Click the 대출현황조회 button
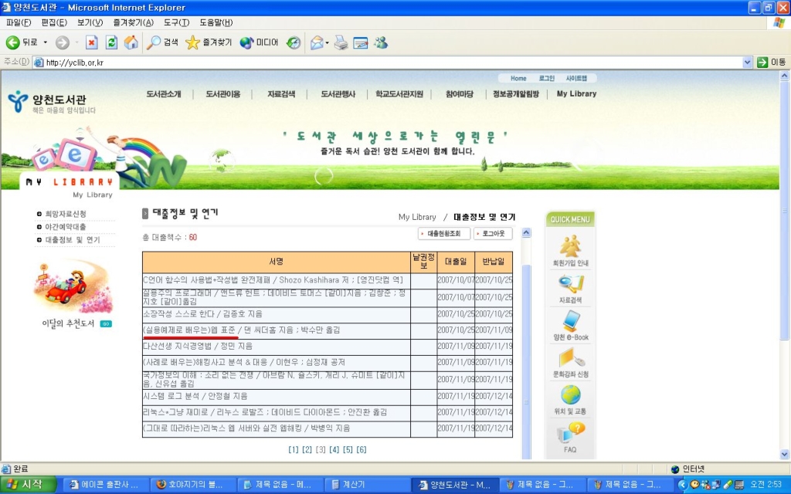 coord(444,234)
